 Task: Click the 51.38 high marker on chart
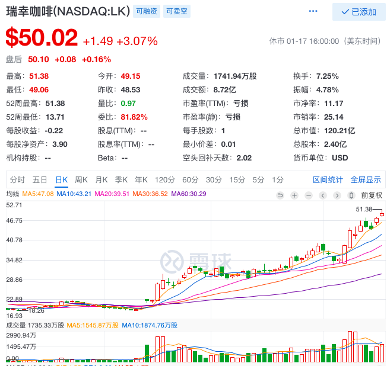click(364, 209)
